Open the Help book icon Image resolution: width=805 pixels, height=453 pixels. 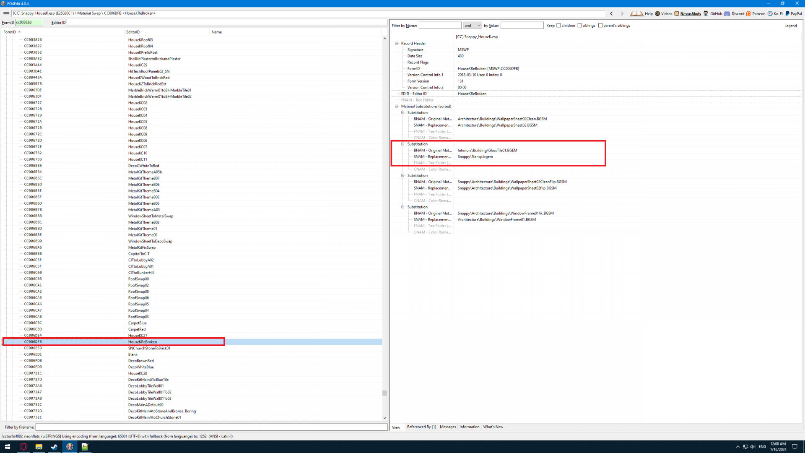click(636, 13)
